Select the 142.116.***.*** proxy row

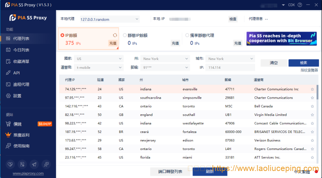[x=188, y=106]
